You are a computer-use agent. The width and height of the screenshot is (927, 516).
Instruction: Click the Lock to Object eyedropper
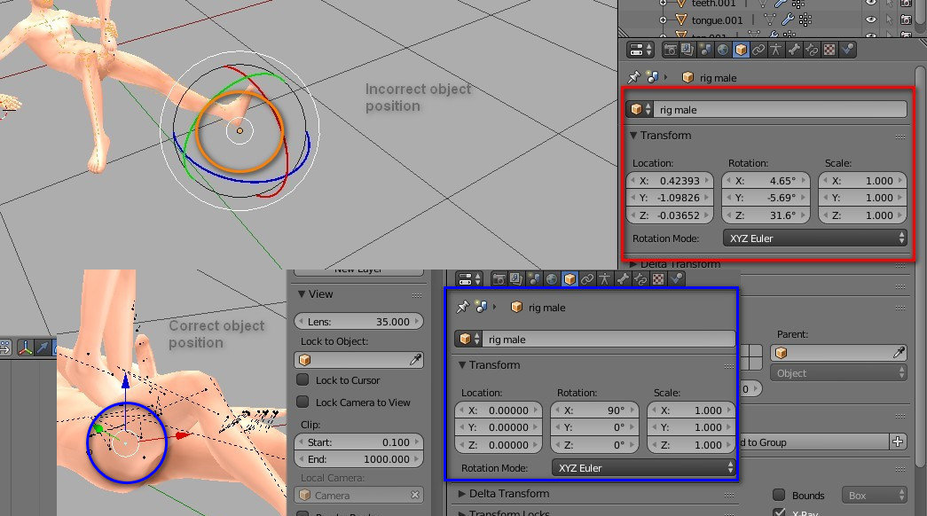(x=416, y=359)
